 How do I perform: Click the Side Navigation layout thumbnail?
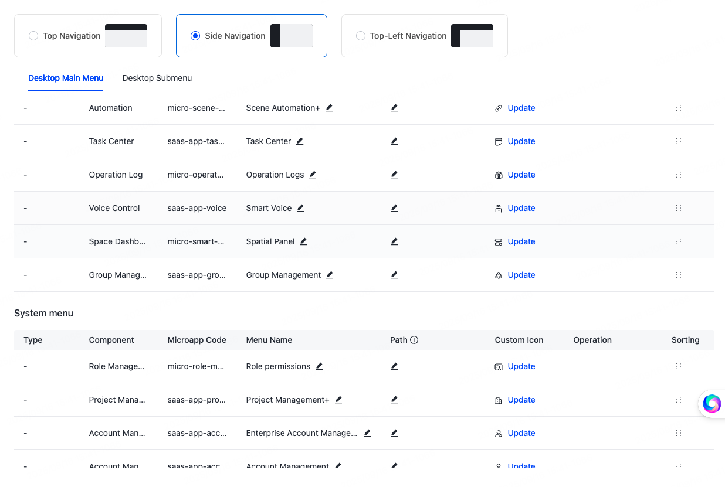(x=291, y=36)
